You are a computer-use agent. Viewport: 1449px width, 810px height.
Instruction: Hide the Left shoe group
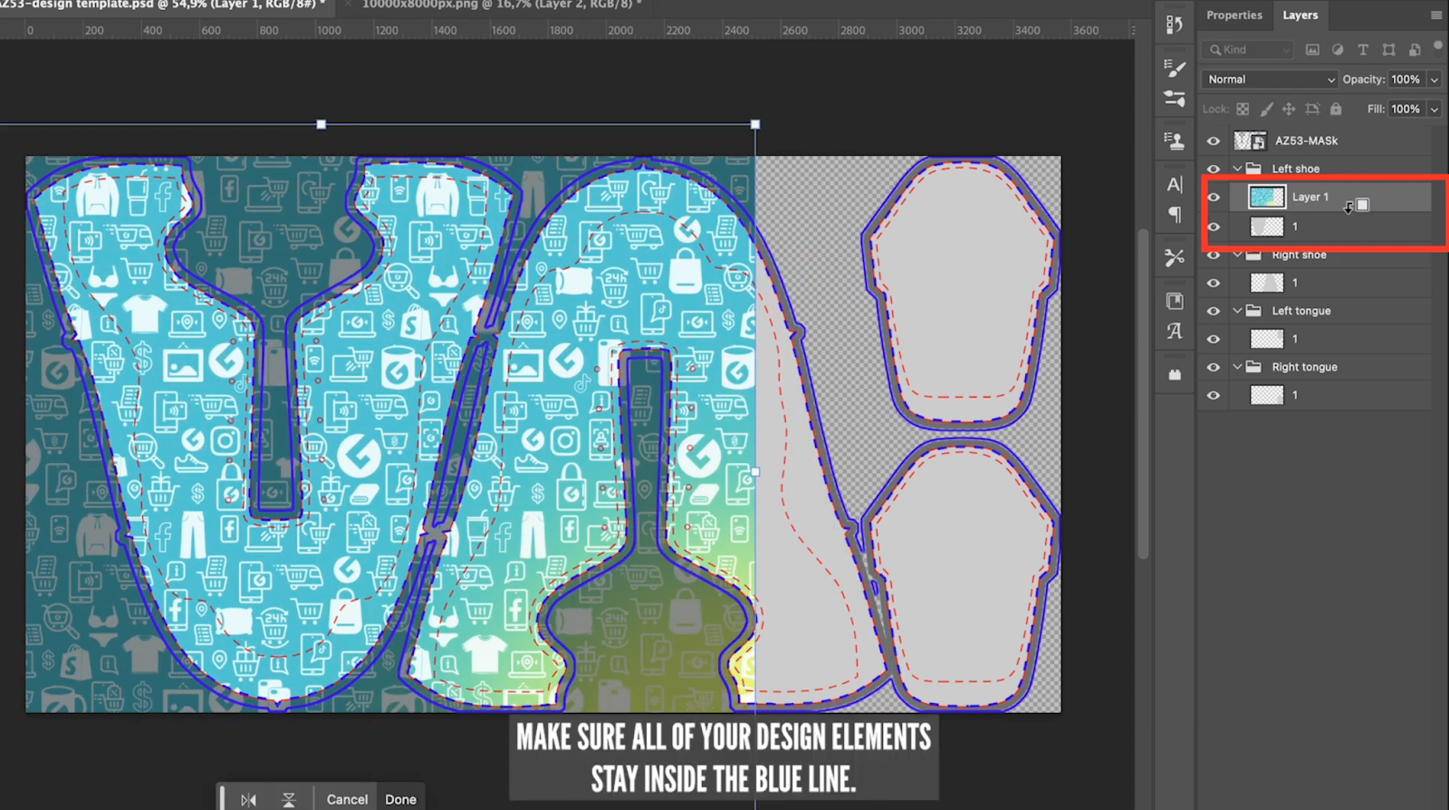[1214, 169]
